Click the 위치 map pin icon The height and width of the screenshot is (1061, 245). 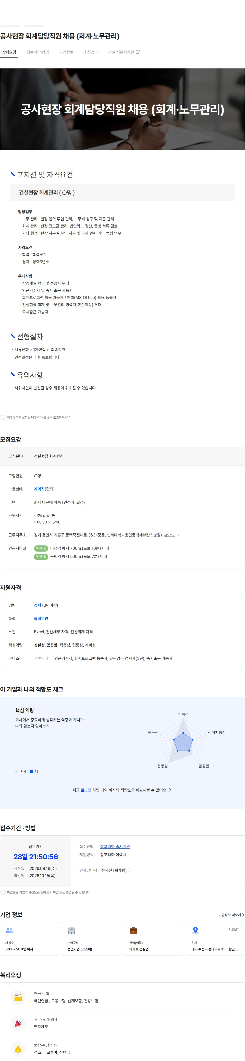pyautogui.click(x=195, y=931)
